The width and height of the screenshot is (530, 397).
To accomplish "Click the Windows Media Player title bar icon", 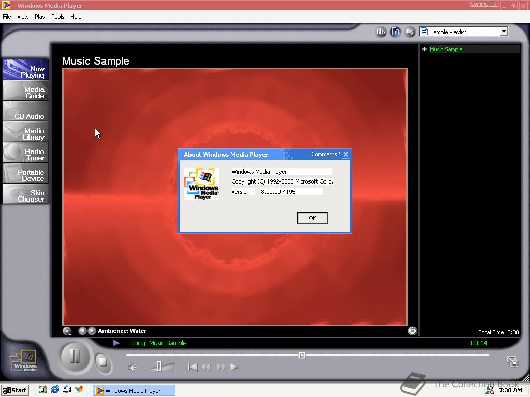I will click(x=6, y=5).
